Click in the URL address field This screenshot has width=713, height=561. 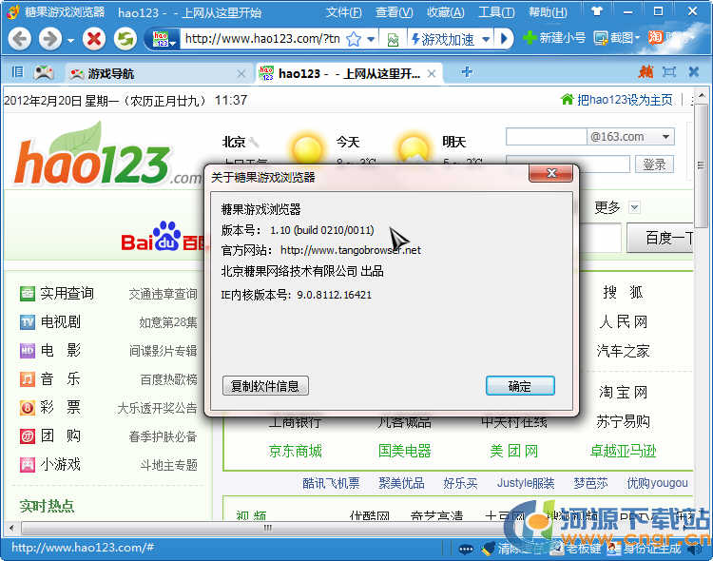click(262, 39)
